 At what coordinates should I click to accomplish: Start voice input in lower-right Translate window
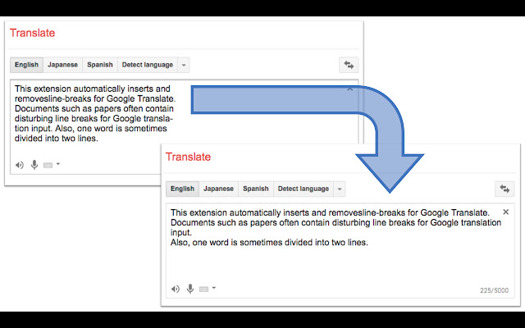click(x=190, y=289)
